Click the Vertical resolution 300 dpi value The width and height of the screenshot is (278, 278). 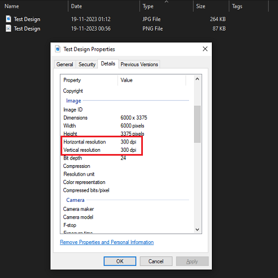(128, 150)
